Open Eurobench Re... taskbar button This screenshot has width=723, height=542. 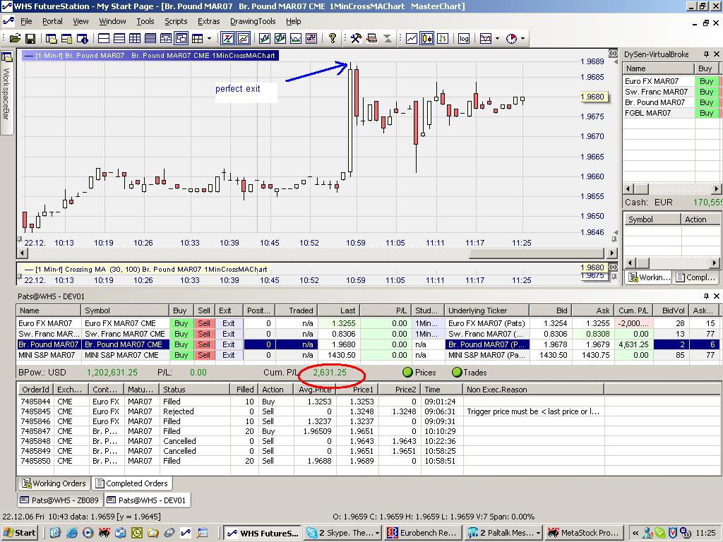[x=424, y=533]
